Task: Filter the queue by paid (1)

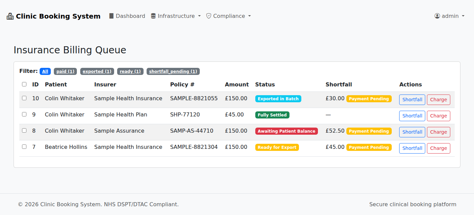Action: 65,72
